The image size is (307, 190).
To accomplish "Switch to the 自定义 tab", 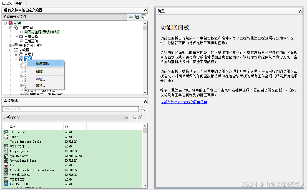I will (7, 3).
